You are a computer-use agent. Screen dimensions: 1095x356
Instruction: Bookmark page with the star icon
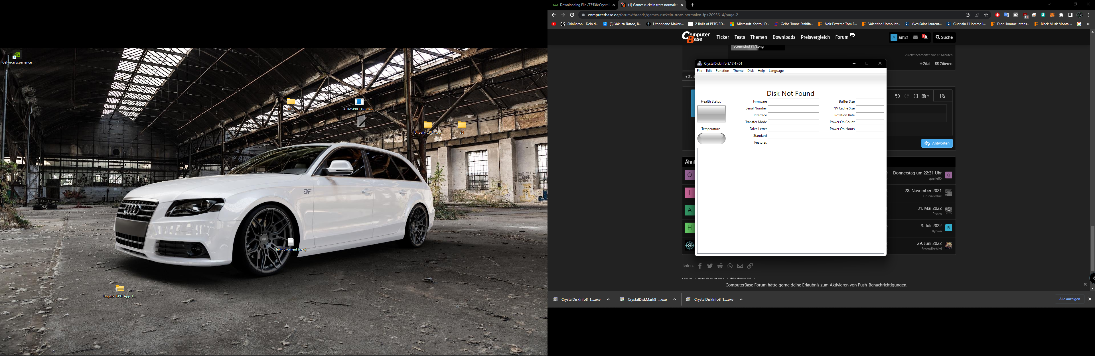pyautogui.click(x=986, y=15)
